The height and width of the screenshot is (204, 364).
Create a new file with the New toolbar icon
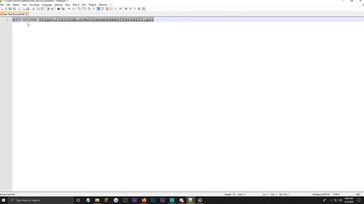pyautogui.click(x=1, y=9)
